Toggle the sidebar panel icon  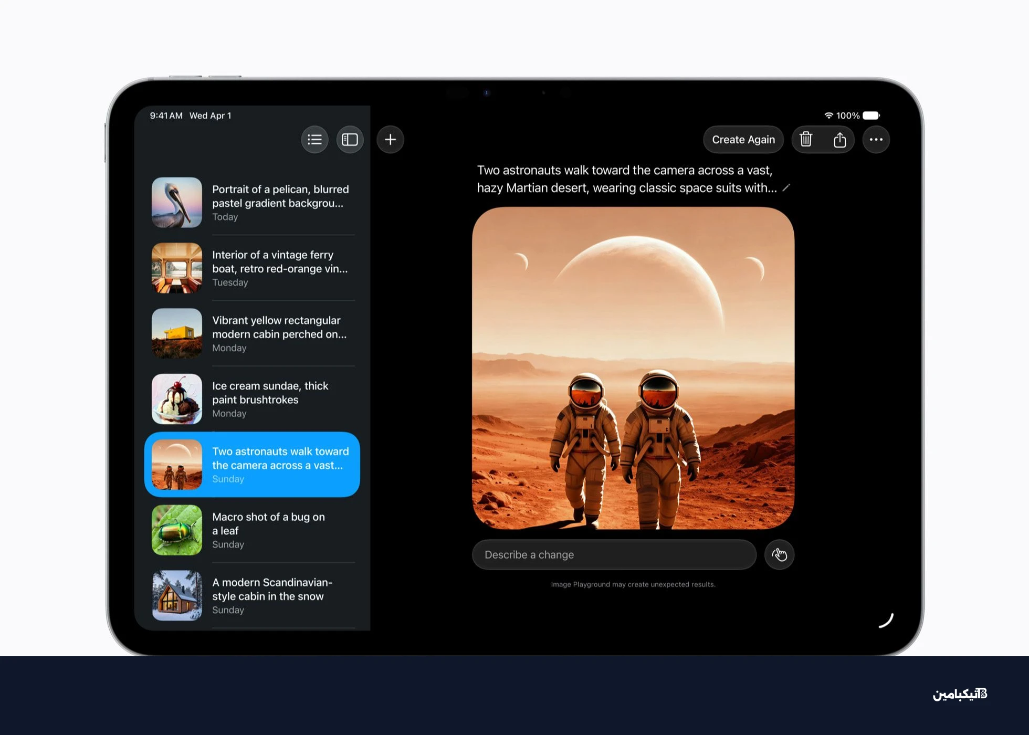click(x=350, y=140)
